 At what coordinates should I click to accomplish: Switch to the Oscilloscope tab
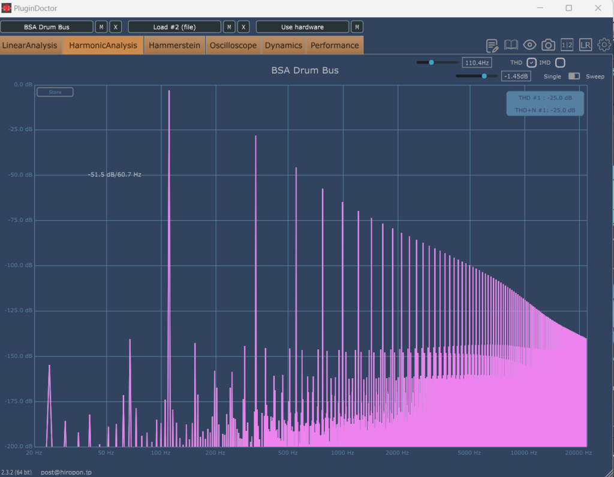[233, 46]
